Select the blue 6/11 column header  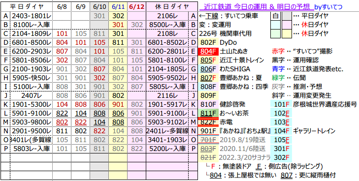click(118, 7)
